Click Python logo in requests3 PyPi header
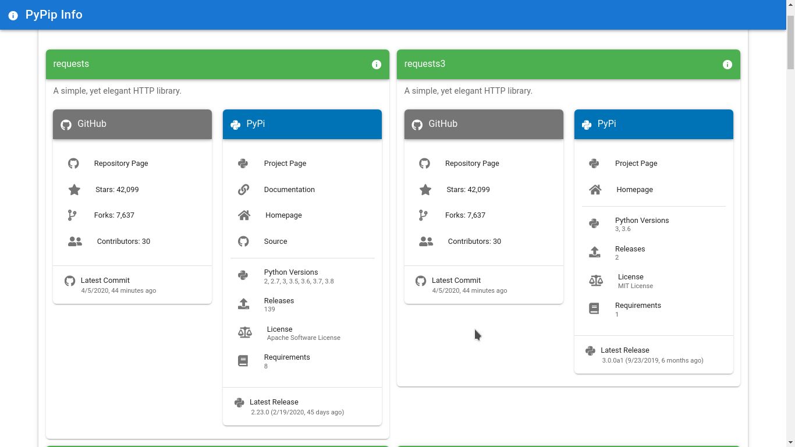 (x=587, y=125)
